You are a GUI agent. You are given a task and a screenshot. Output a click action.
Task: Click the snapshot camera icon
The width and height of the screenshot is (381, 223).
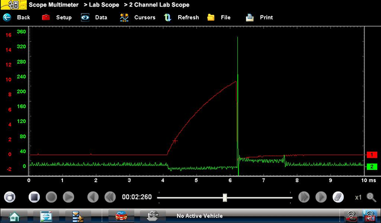10,197
